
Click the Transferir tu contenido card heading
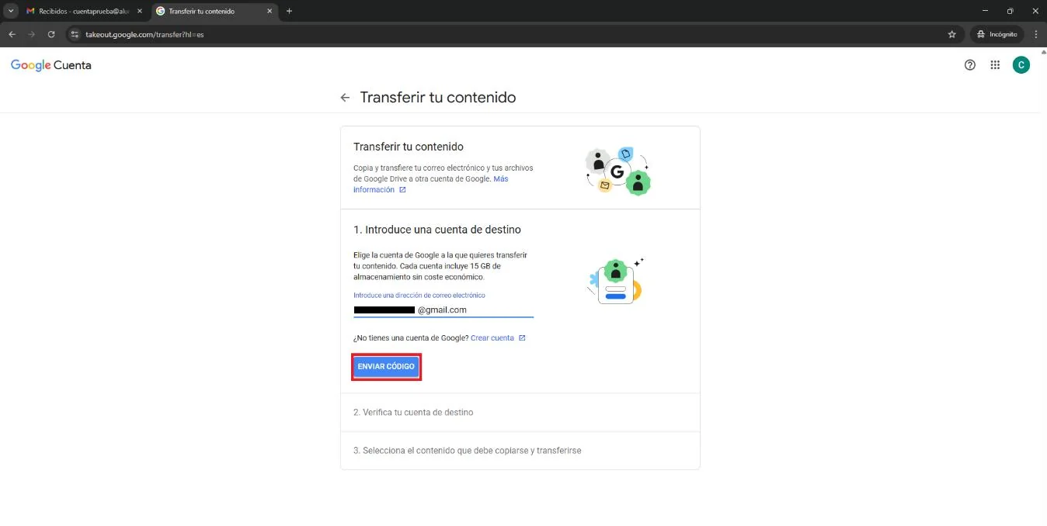(409, 147)
